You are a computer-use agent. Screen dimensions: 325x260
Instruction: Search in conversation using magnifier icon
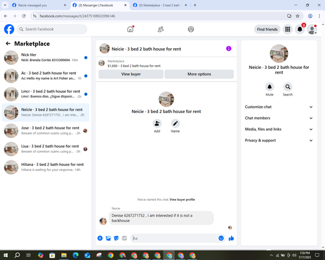288,87
